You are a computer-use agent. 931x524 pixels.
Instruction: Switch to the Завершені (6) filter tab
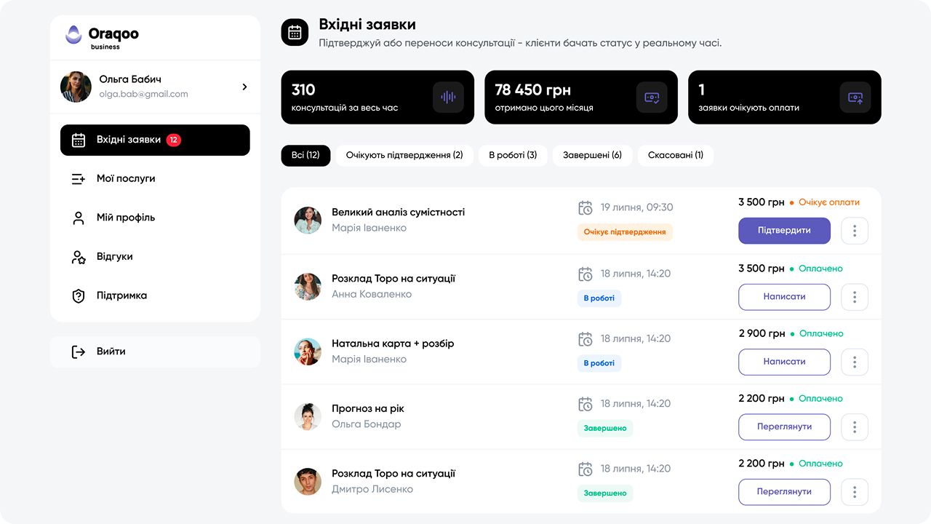tap(592, 155)
